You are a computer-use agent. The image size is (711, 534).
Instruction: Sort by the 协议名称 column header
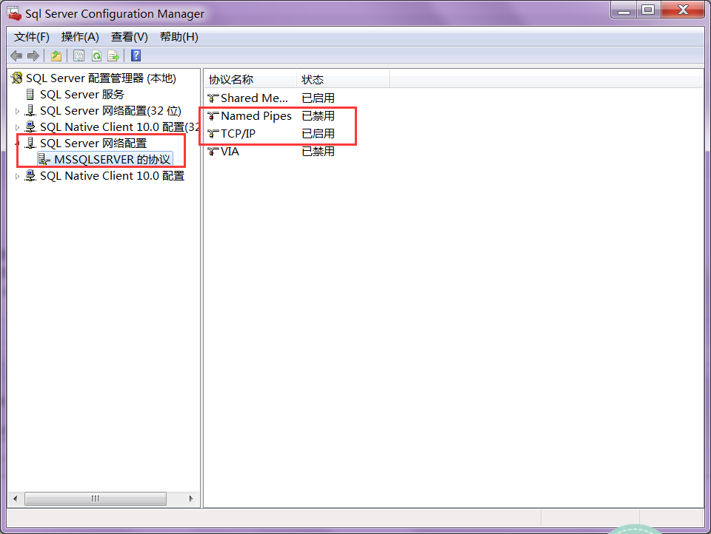(x=251, y=79)
